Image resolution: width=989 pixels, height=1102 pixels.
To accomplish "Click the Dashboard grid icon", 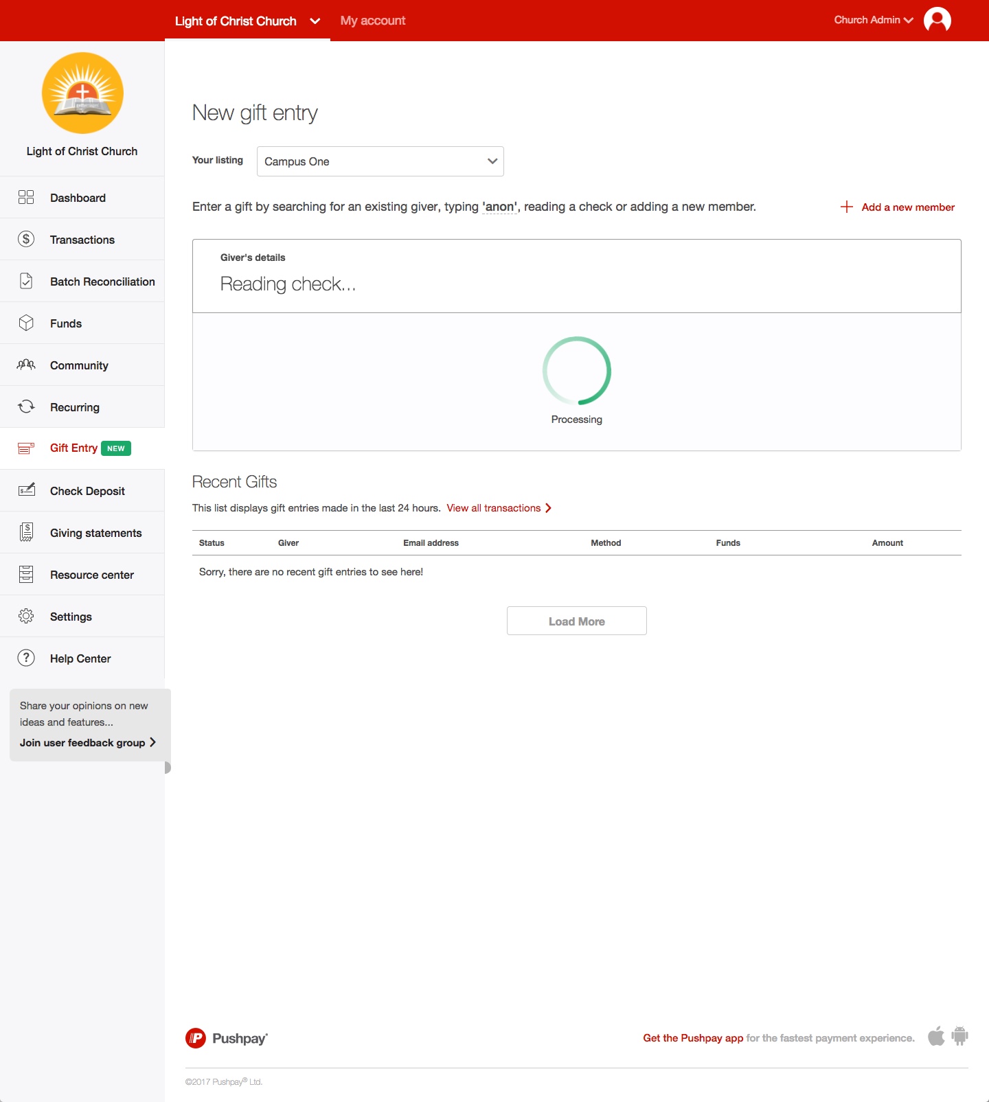I will [x=26, y=198].
